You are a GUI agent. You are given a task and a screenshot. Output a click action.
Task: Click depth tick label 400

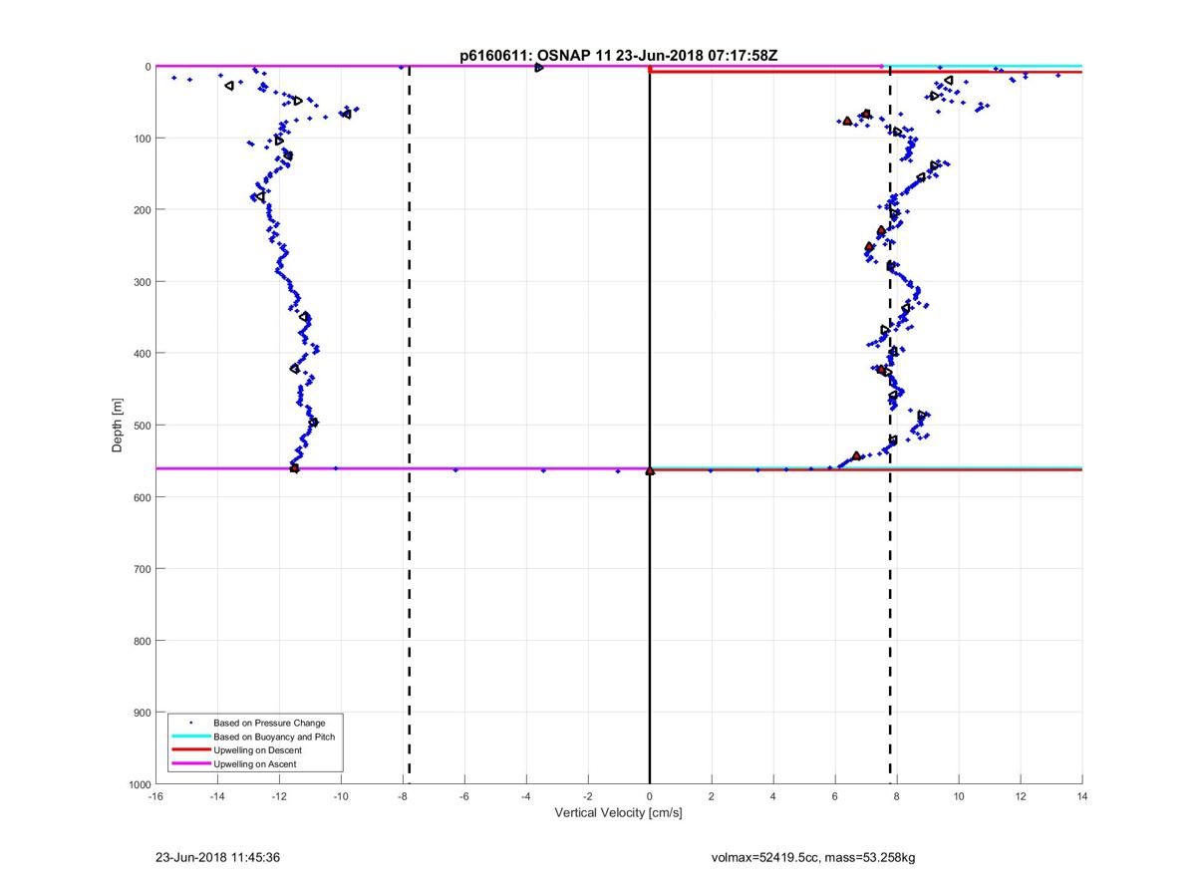pos(142,354)
